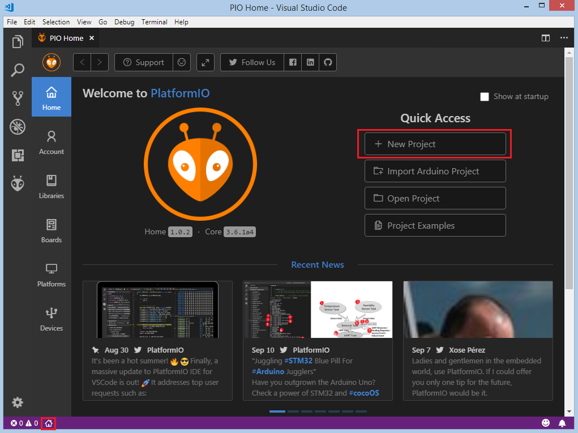
Task: Click the Facebook icon next to Follow Us
Action: coord(293,62)
